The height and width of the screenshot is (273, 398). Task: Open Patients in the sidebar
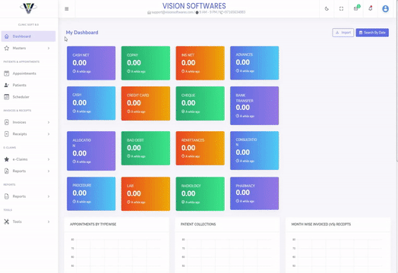click(x=19, y=85)
